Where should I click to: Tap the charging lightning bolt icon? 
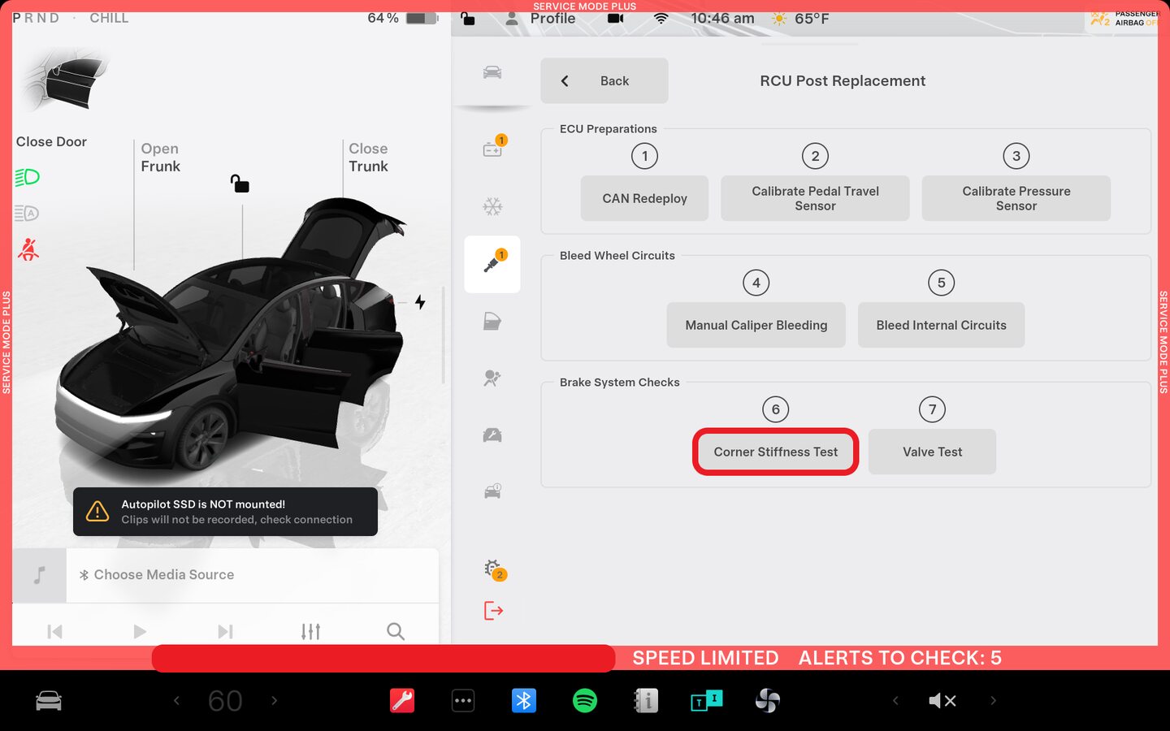coord(420,302)
